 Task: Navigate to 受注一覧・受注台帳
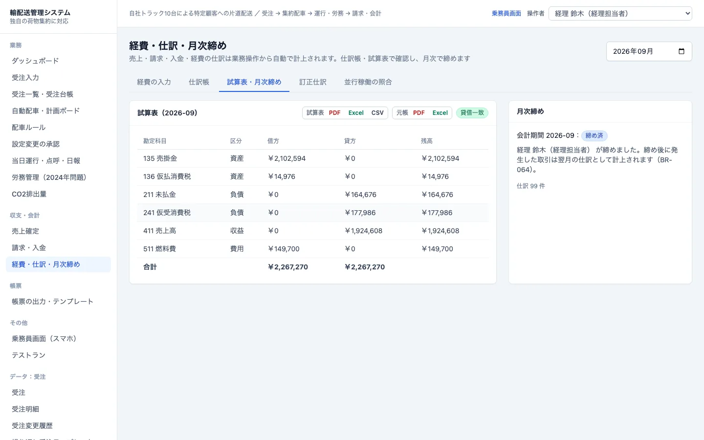tap(59, 94)
